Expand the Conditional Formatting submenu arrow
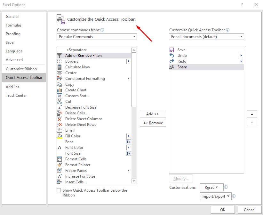Image resolution: width=263 pixels, height=215 pixels. (129, 79)
